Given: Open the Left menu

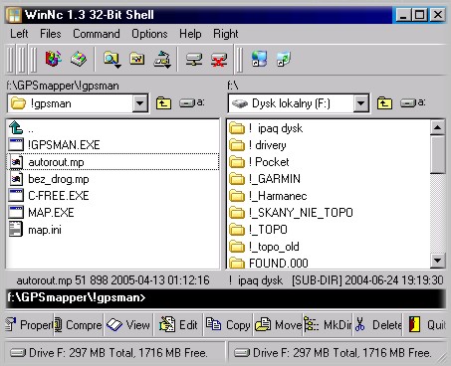Looking at the screenshot, I should pos(19,34).
